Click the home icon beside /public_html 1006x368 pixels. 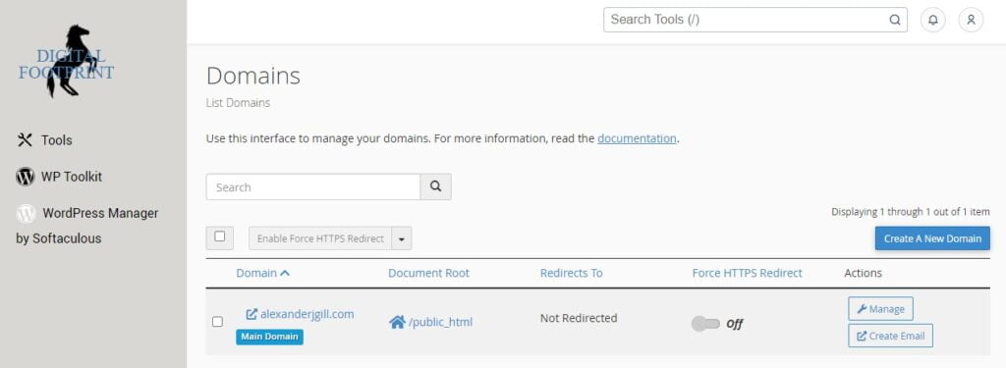tap(397, 322)
